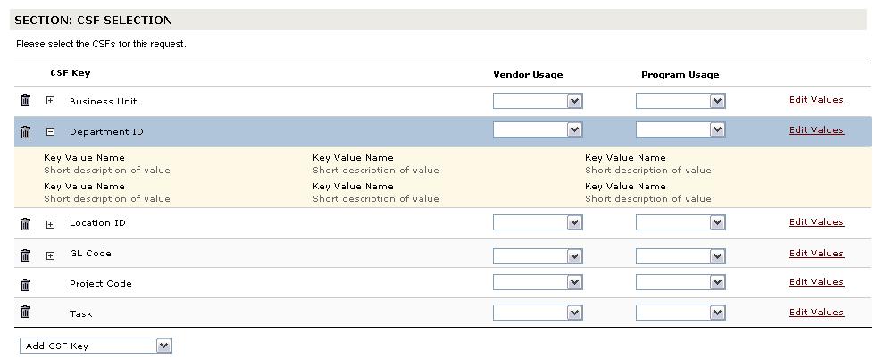Image resolution: width=877 pixels, height=359 pixels.
Task: Open Edit Values for Task row
Action: click(x=816, y=313)
